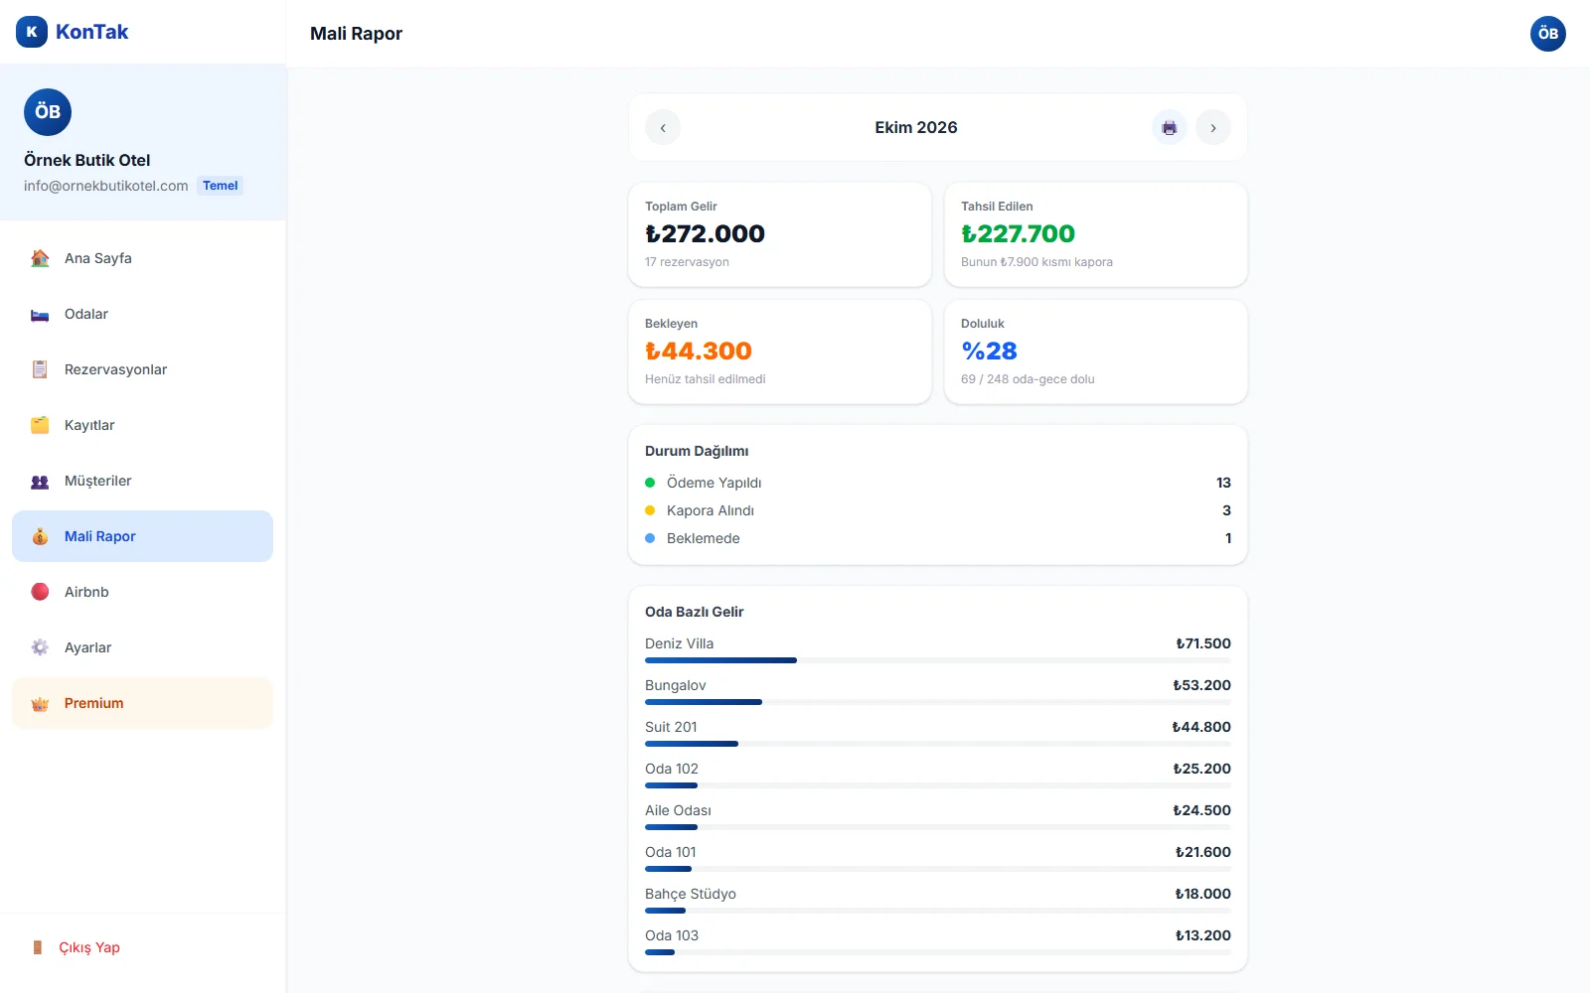Select the Kapora Alındı status row

pos(938,510)
